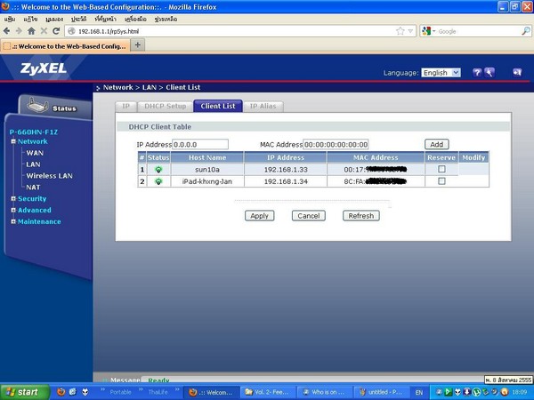This screenshot has height=400, width=534.
Task: Expand the Maintenance menu in sidebar
Action: coord(39,221)
